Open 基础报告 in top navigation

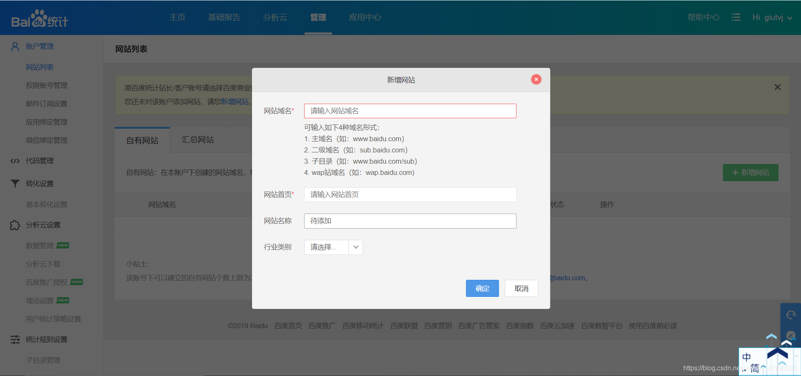click(x=224, y=17)
